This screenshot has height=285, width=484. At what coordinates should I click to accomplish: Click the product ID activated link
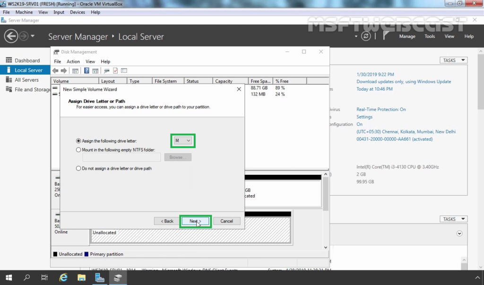click(395, 139)
